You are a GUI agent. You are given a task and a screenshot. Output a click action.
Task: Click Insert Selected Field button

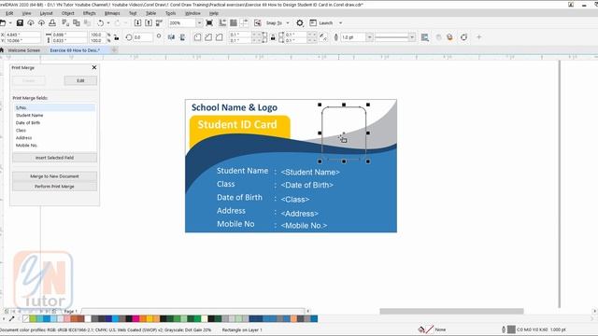[x=54, y=158]
